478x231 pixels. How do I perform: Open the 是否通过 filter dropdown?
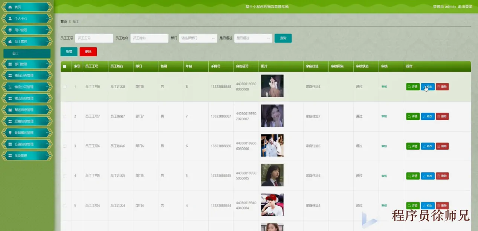(x=253, y=38)
